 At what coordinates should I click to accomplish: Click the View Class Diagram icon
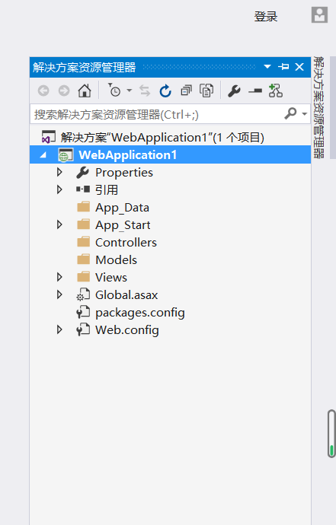[276, 91]
